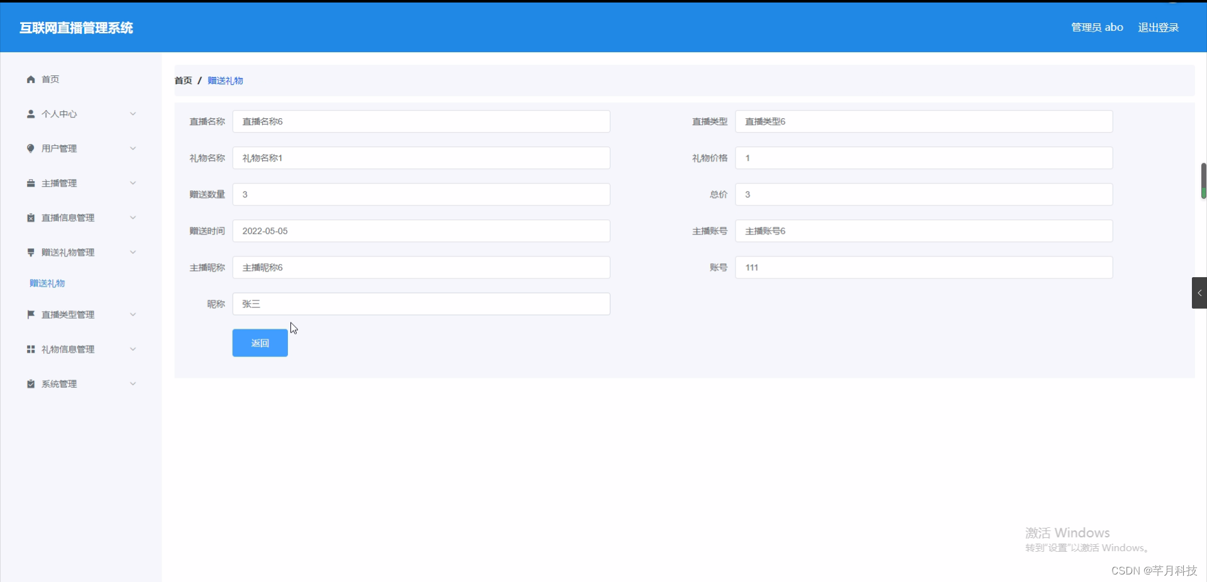This screenshot has height=582, width=1207.
Task: Collapse the 赠送礼物管理 menu
Action: [x=133, y=252]
